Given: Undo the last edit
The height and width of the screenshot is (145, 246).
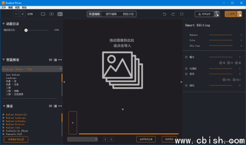Looking at the screenshot, I should [x=165, y=14].
